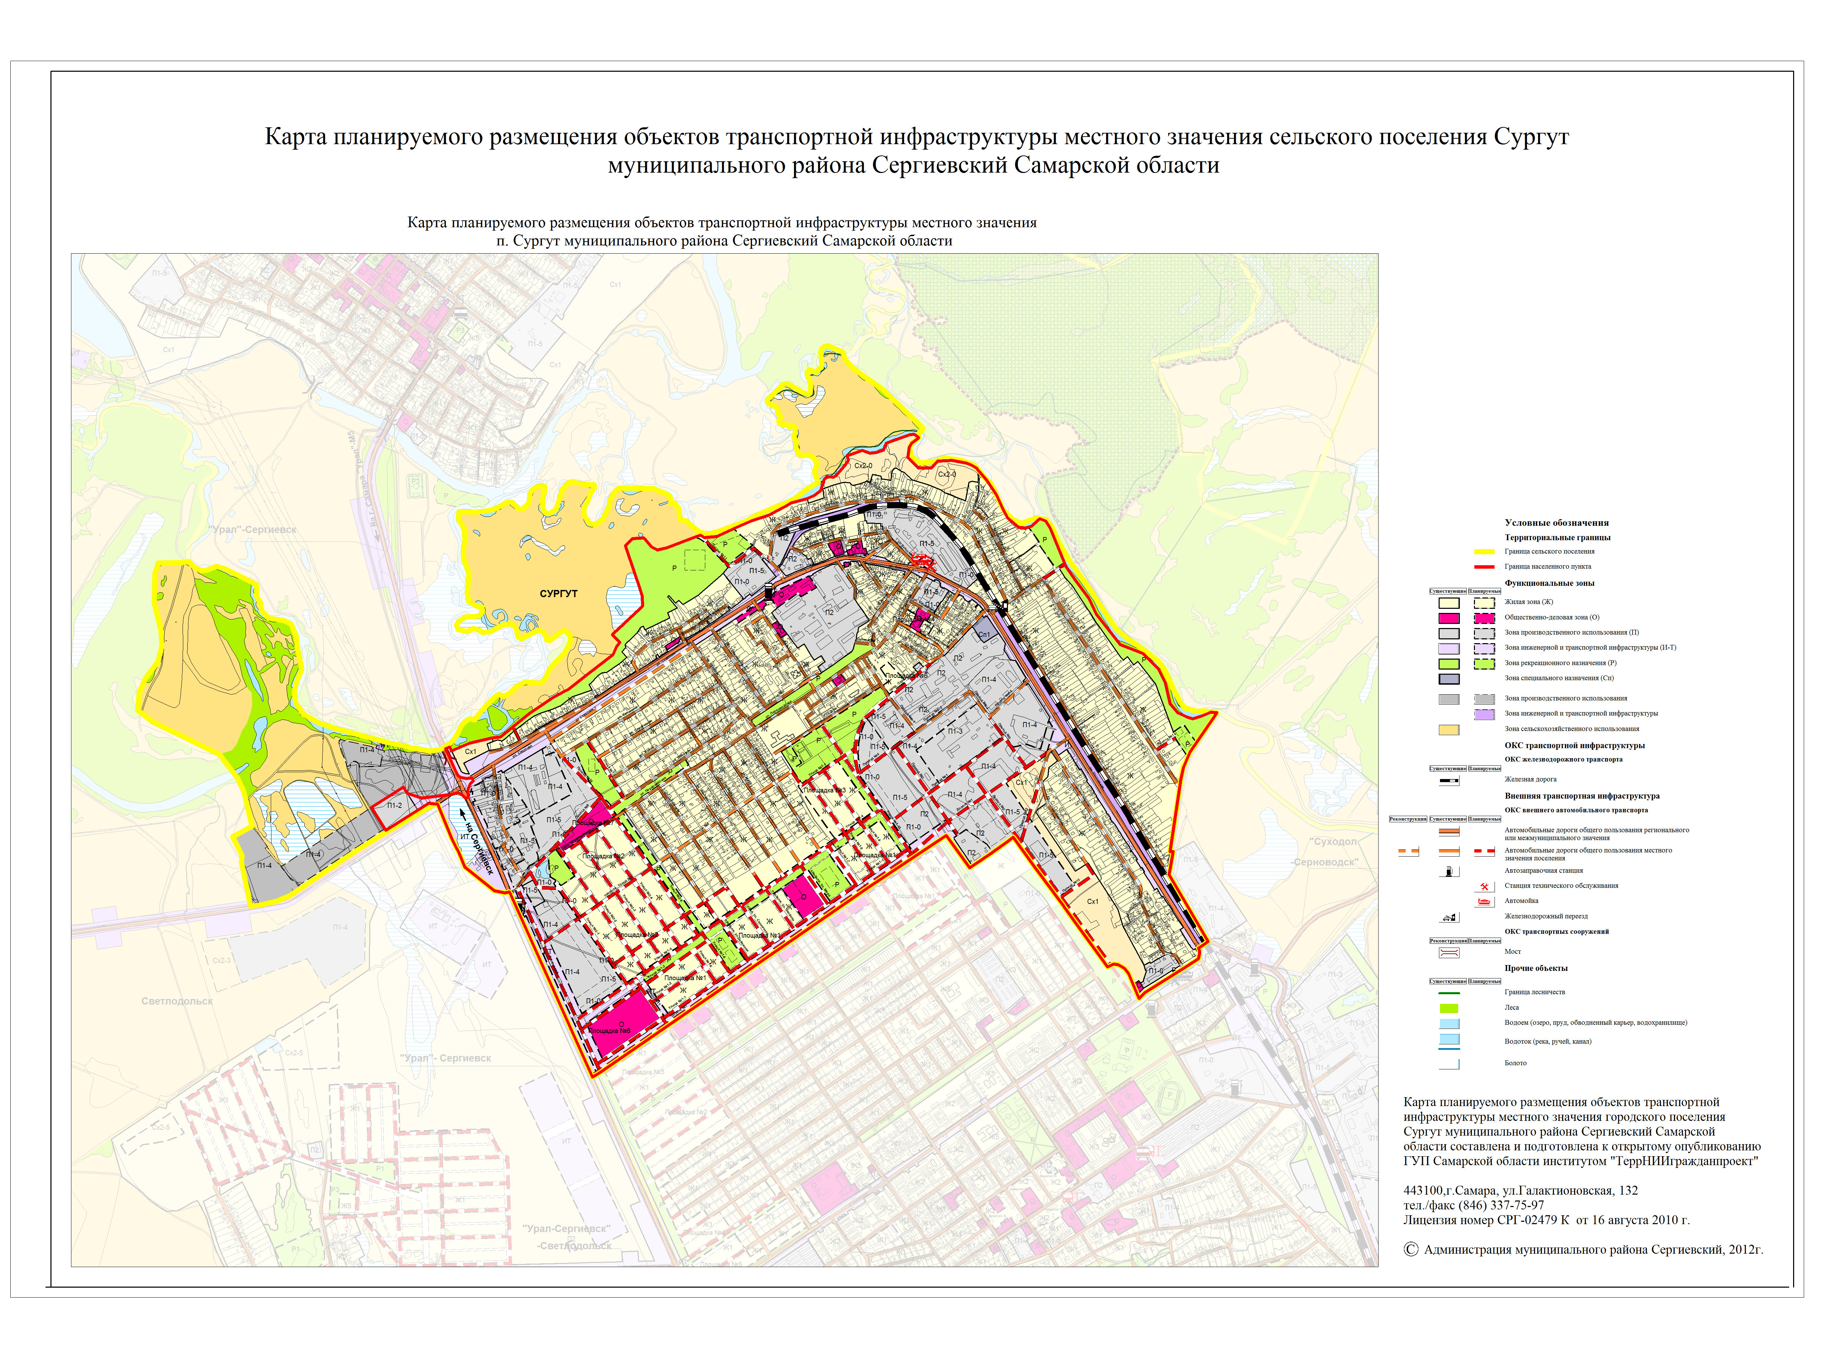Click the red car wash legend icon
This screenshot has width=1824, height=1358.
(1485, 902)
